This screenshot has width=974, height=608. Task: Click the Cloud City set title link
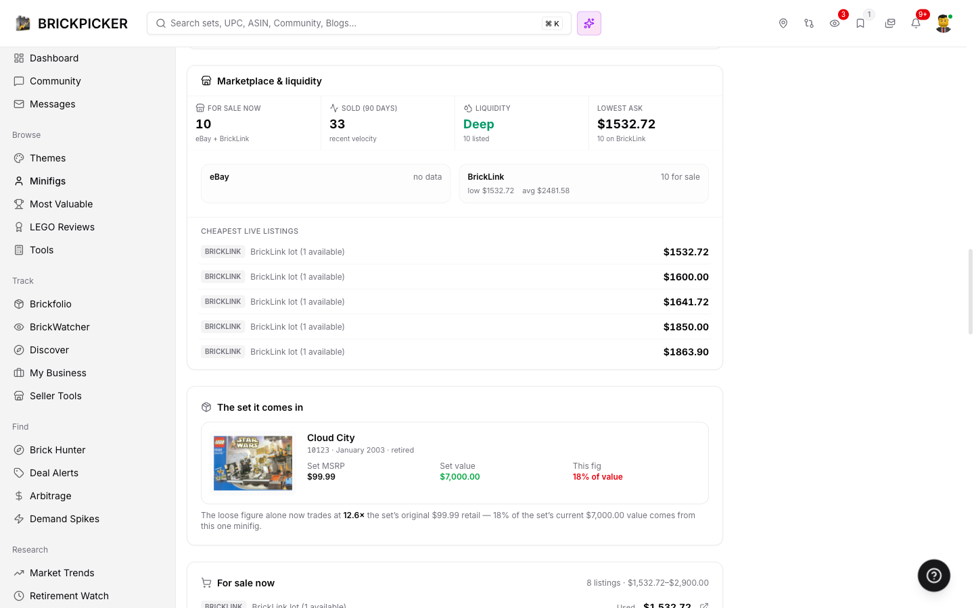(331, 438)
